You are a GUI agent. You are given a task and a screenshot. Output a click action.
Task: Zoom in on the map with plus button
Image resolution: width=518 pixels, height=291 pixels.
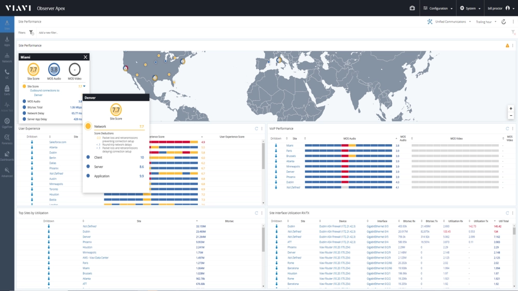point(511,109)
